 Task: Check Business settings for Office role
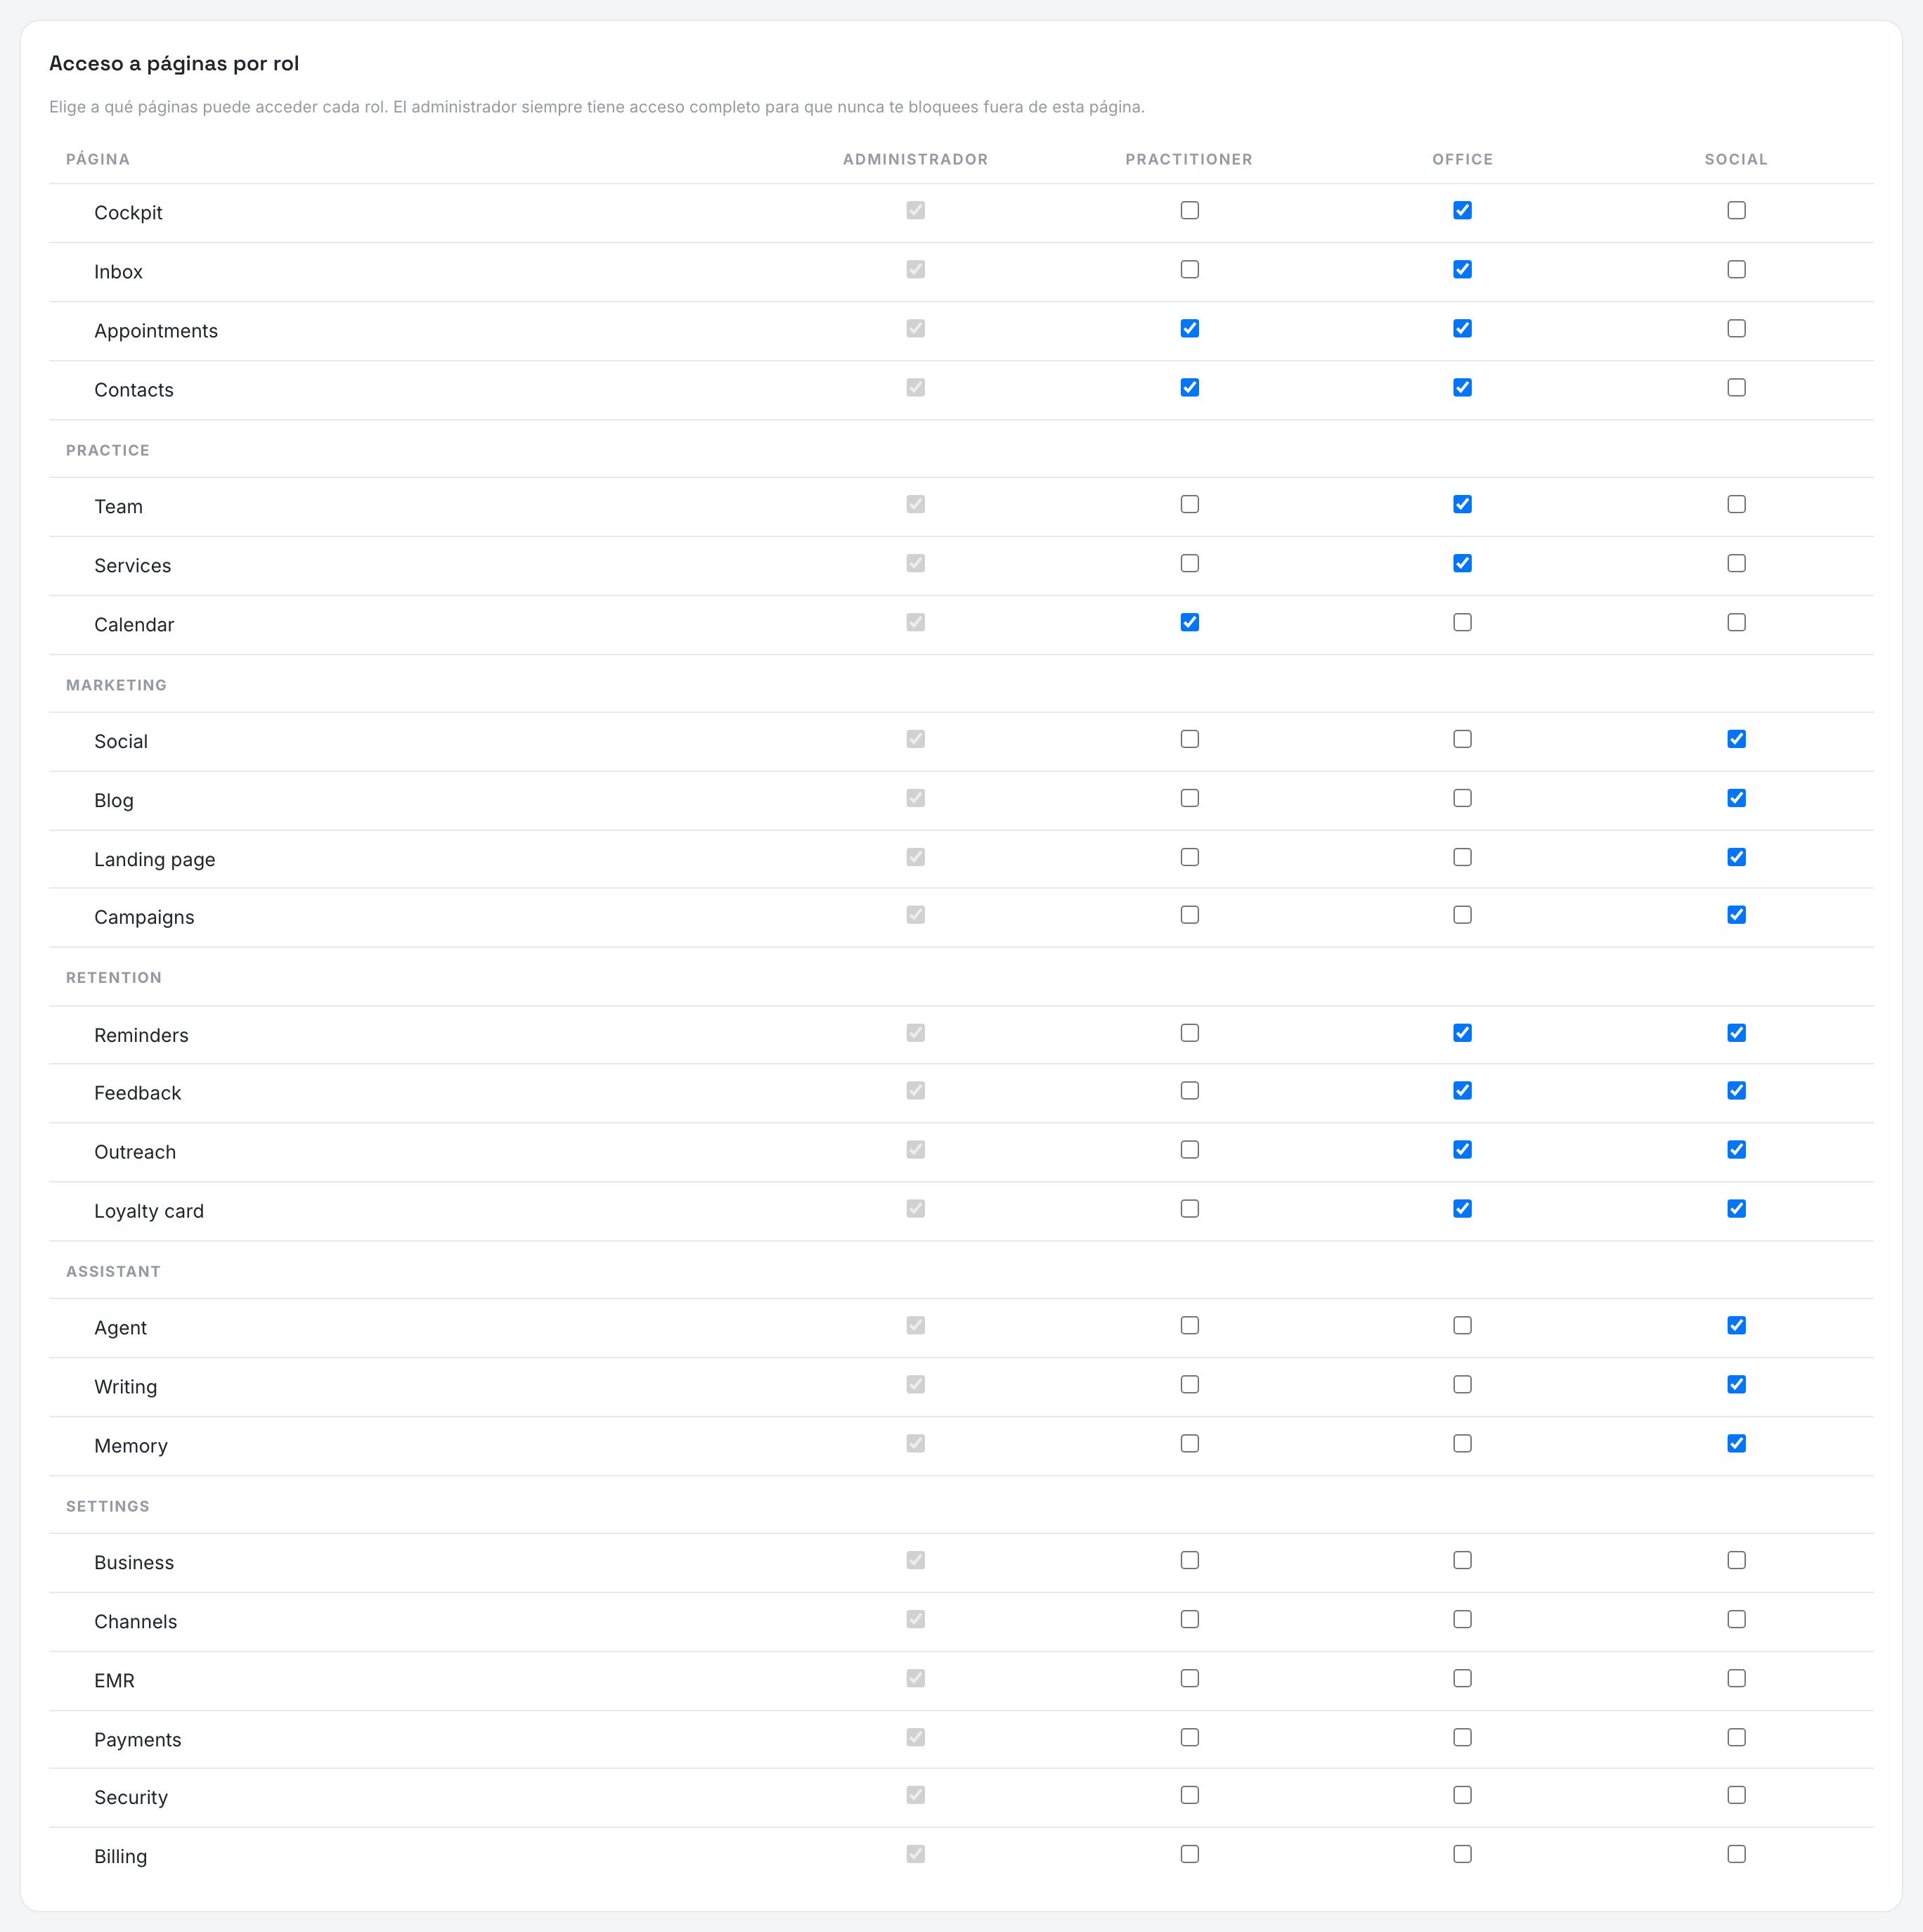pos(1462,1561)
